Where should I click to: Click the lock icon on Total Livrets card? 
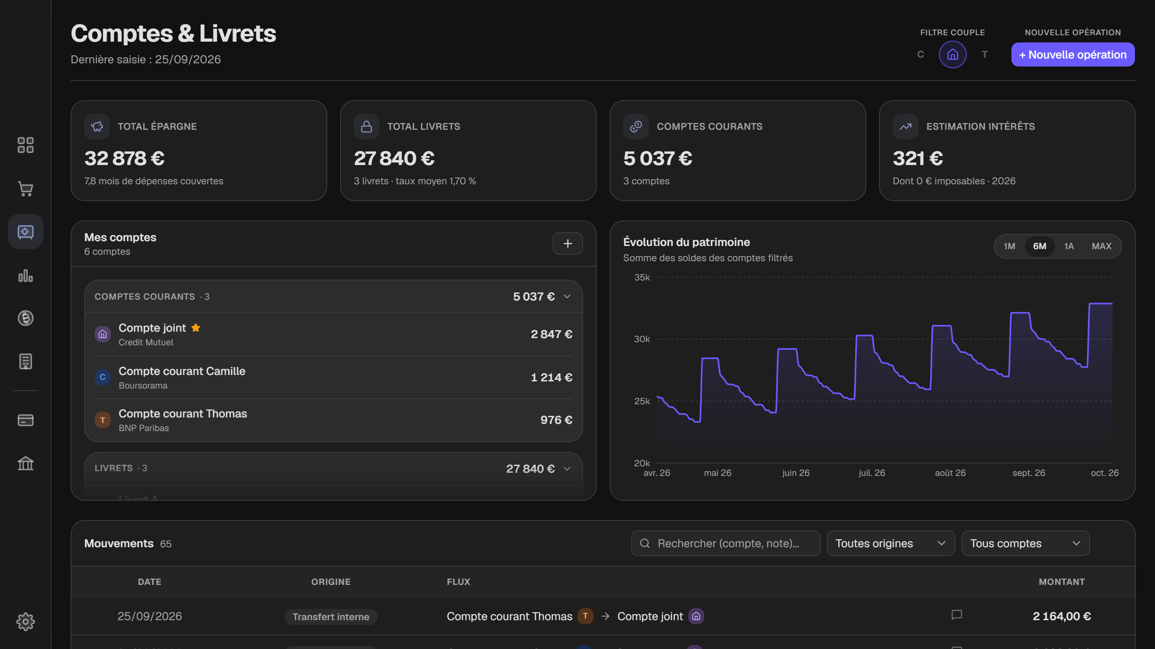pos(366,126)
